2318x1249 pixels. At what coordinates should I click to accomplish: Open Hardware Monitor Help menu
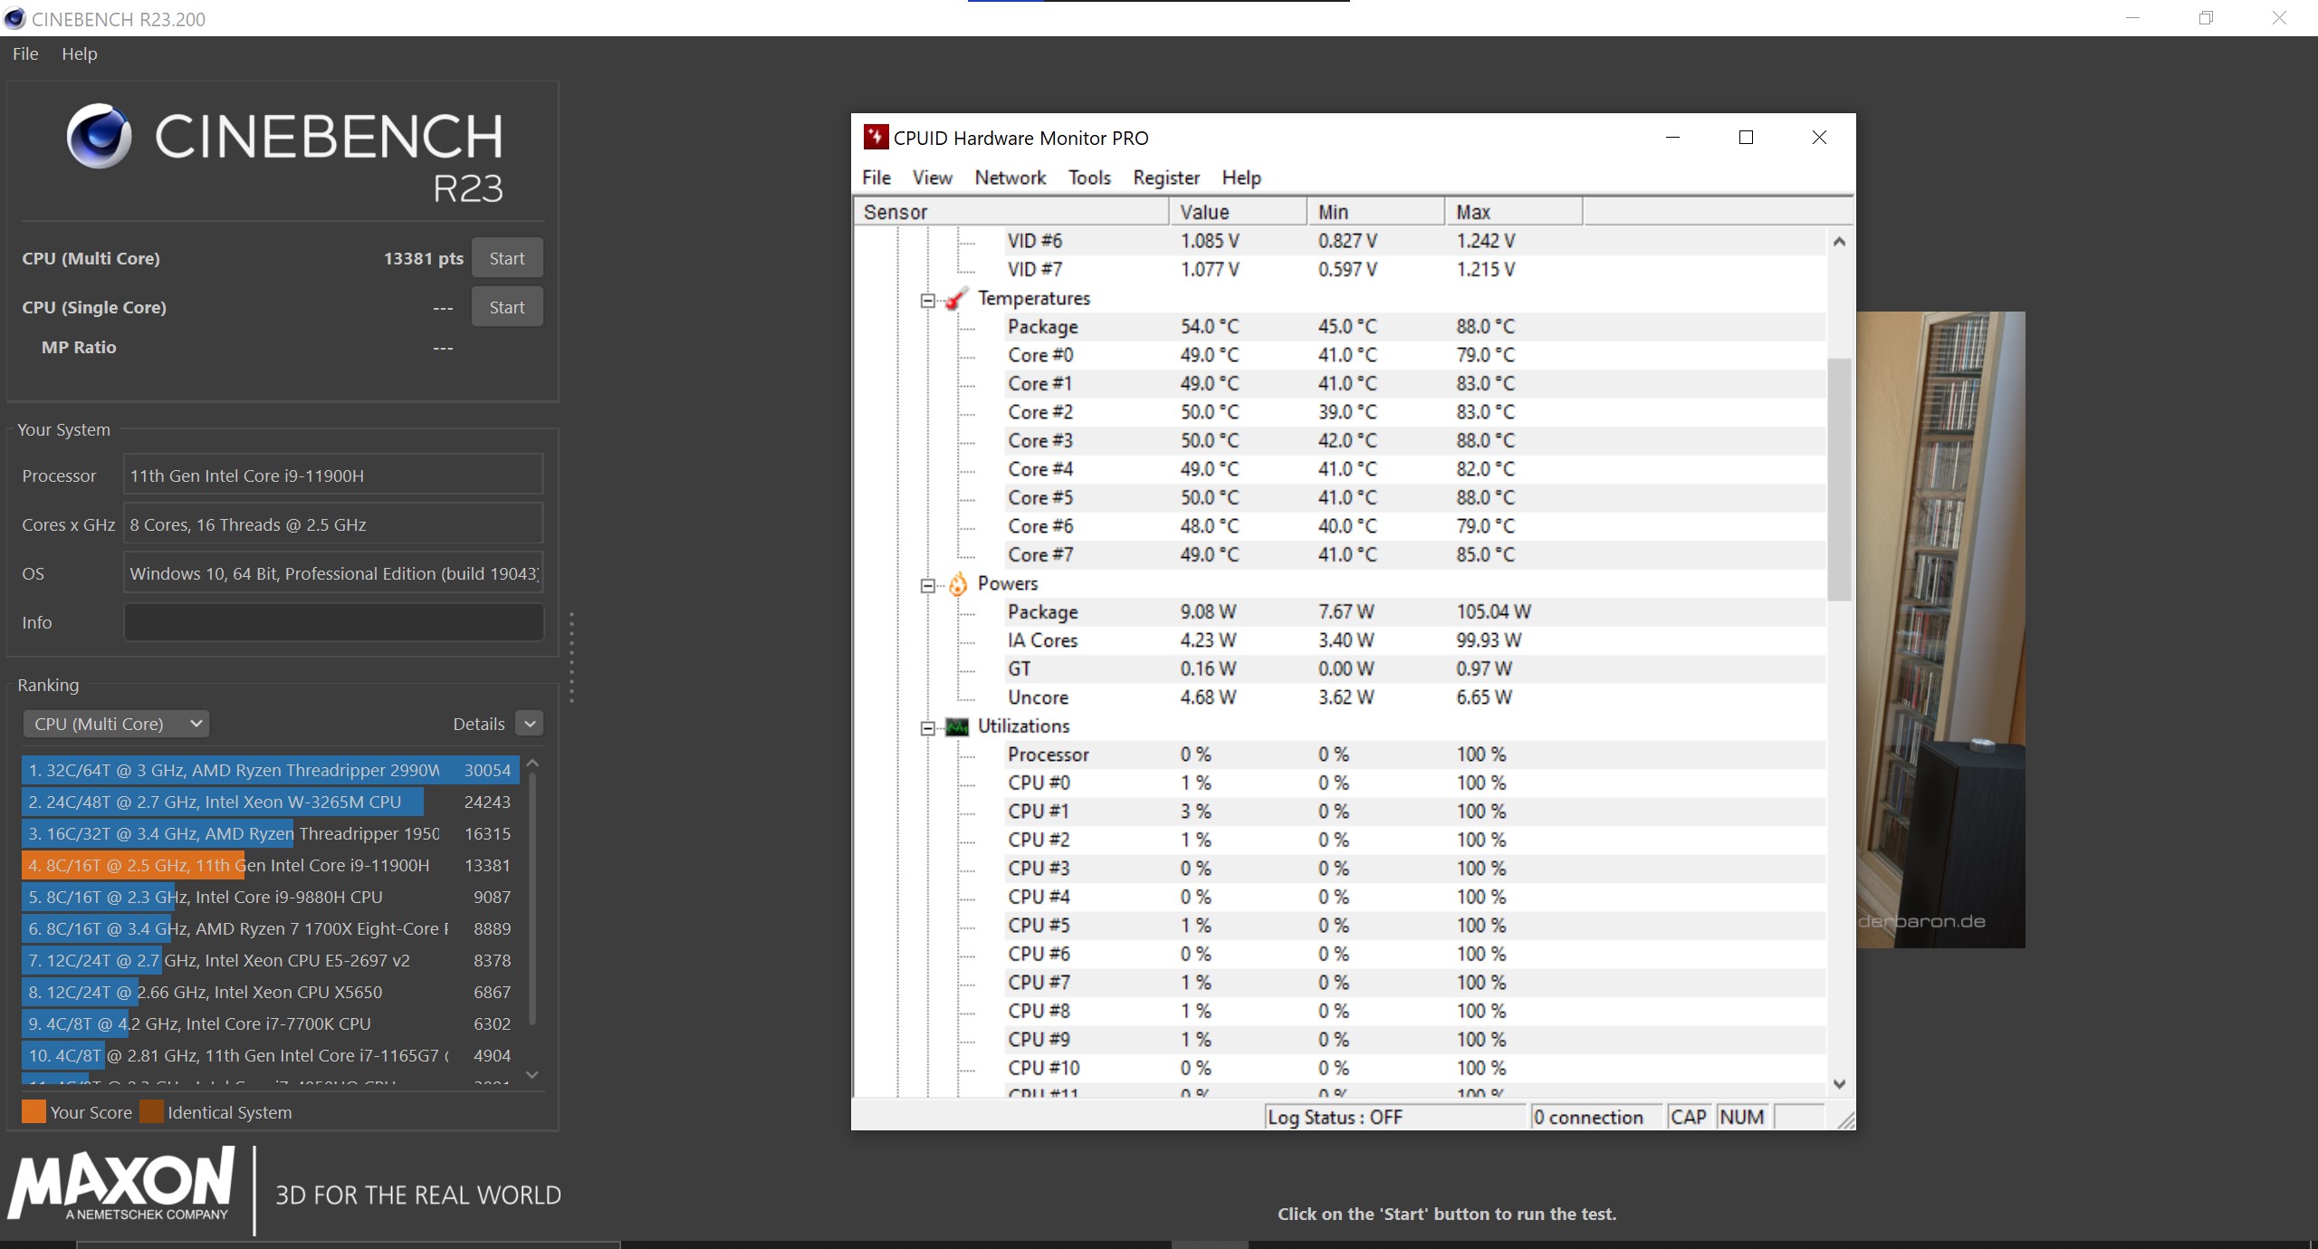click(x=1241, y=178)
